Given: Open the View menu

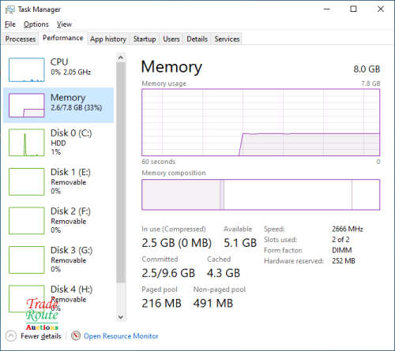Looking at the screenshot, I should 64,24.
